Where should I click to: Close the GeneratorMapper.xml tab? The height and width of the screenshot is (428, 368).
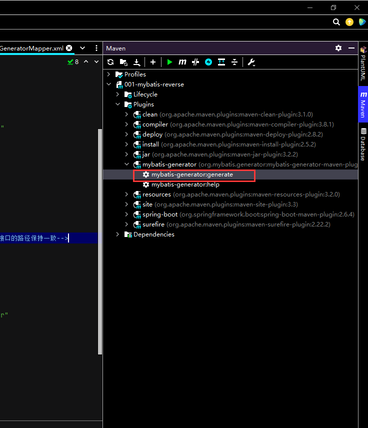click(69, 48)
